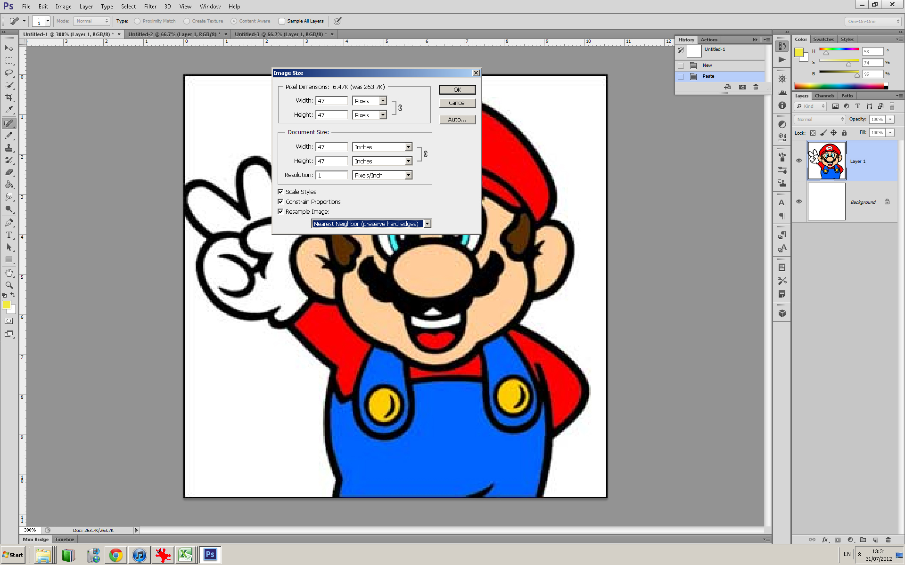
Task: Hide Layer 1 visibility eye
Action: point(798,161)
